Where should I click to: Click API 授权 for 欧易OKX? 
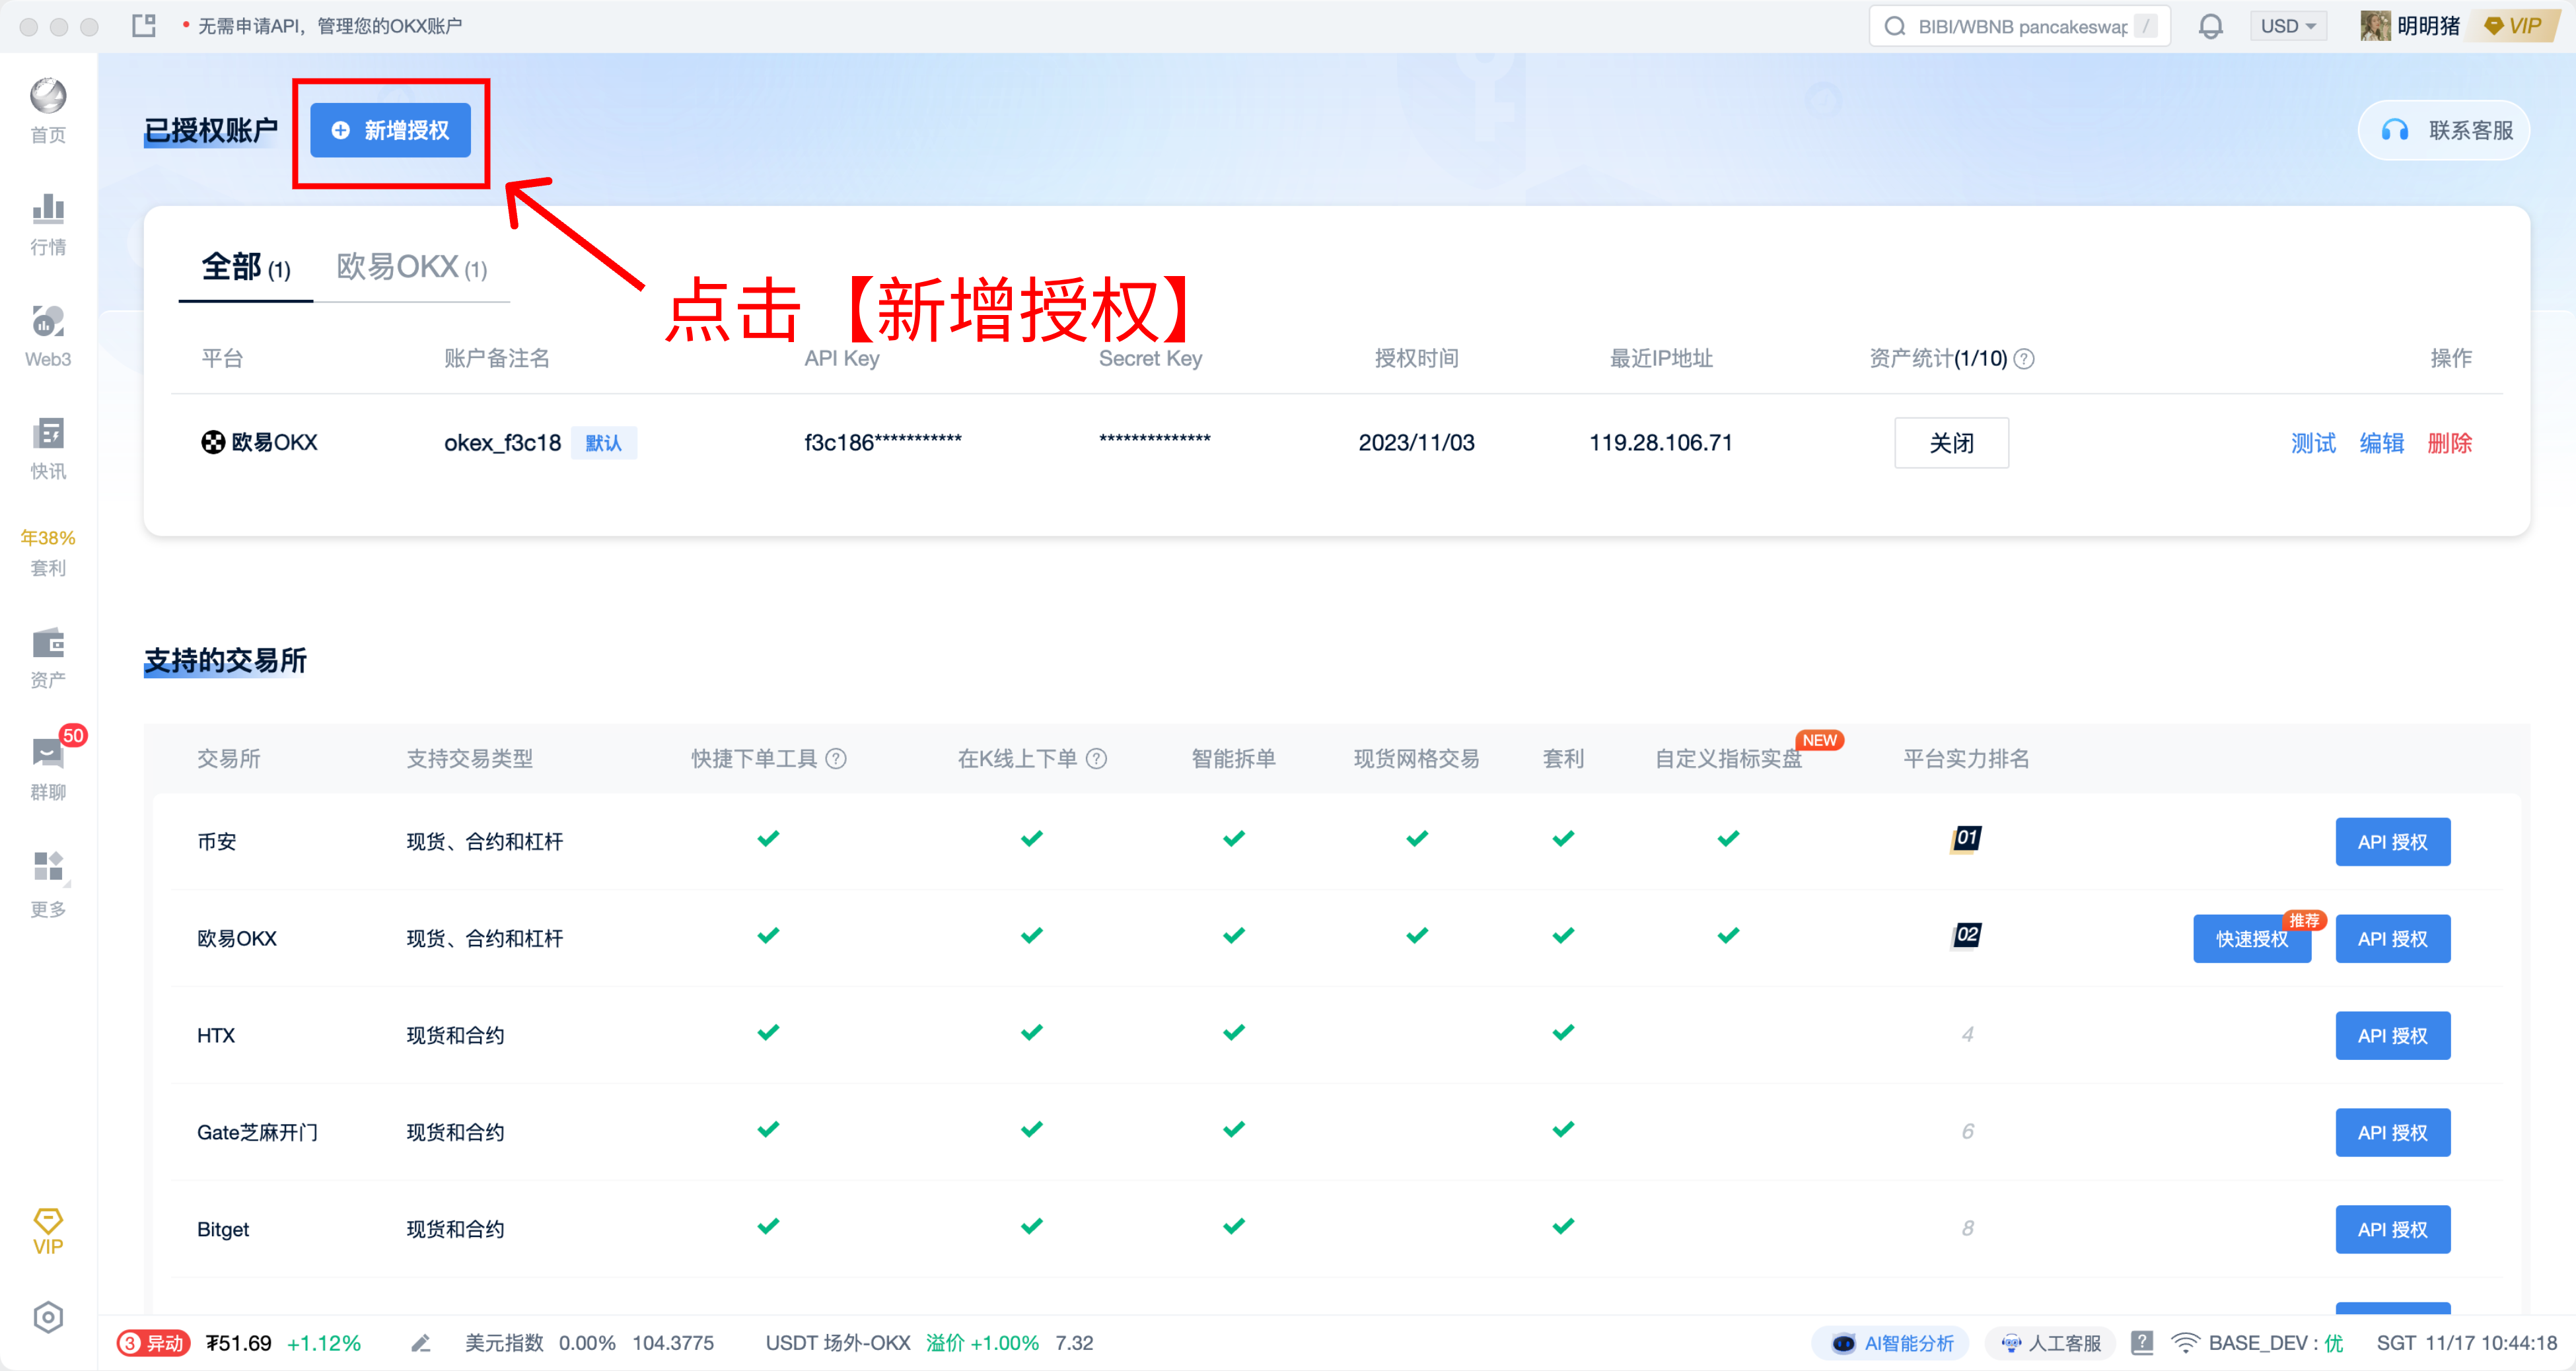(x=2392, y=939)
